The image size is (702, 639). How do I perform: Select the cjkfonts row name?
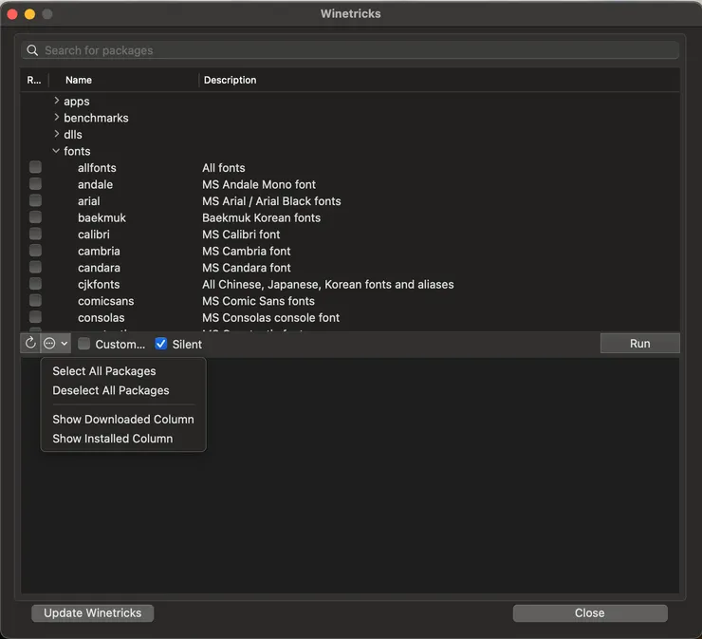[x=99, y=284]
